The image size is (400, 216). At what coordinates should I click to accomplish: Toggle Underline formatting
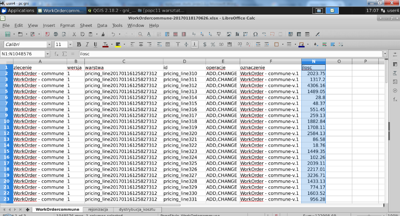pos(95,44)
